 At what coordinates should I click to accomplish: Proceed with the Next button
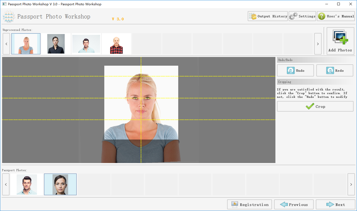(335, 204)
